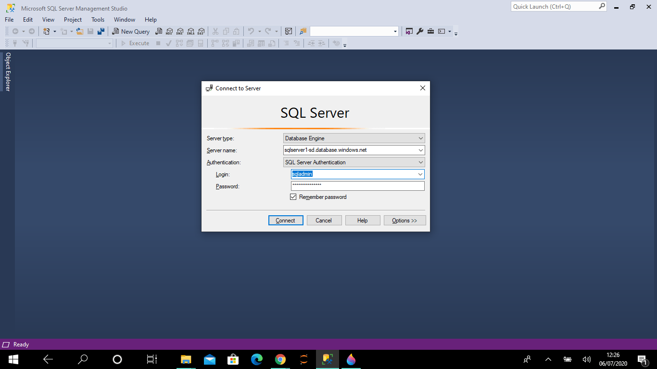The image size is (657, 369).
Task: Open the Properties Window wrench icon
Action: (419, 31)
